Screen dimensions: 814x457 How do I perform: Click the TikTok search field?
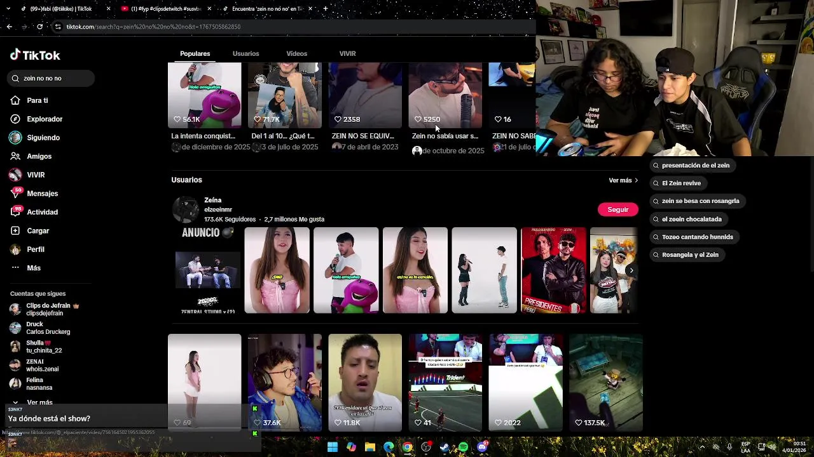point(51,78)
